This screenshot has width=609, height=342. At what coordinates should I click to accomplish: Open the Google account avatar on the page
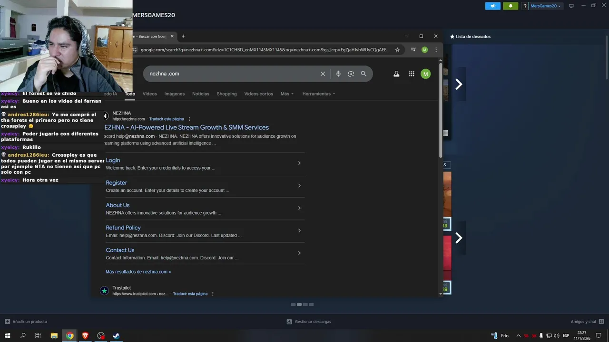coord(426,74)
